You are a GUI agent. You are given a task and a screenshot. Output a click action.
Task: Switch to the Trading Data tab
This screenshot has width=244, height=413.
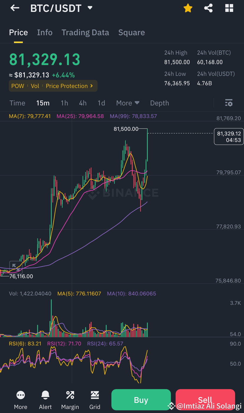click(85, 32)
